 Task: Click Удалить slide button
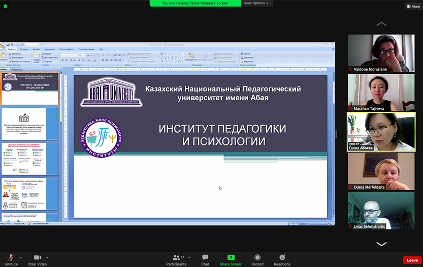(47, 62)
